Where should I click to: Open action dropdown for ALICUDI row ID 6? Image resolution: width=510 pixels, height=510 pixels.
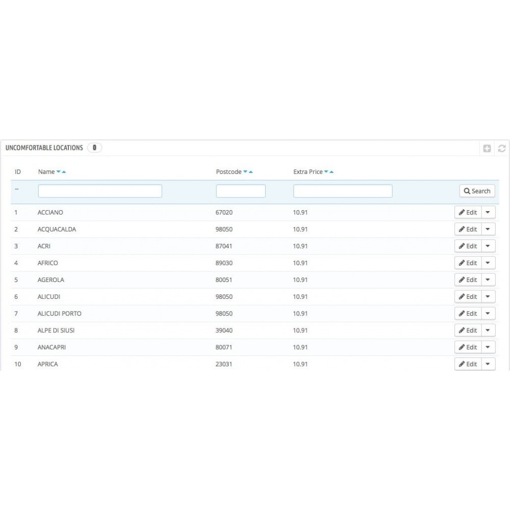coord(488,297)
